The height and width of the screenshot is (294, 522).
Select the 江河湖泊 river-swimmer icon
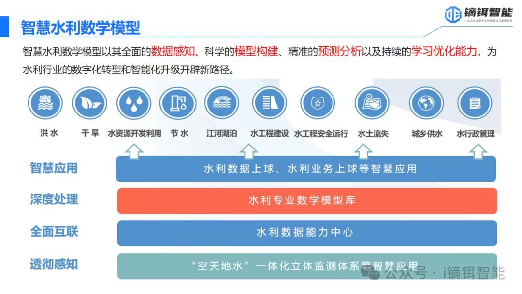221,103
